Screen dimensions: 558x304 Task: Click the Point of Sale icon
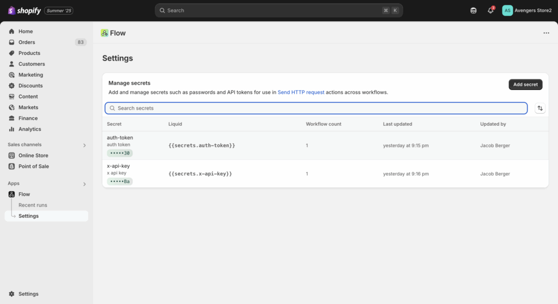pos(12,166)
